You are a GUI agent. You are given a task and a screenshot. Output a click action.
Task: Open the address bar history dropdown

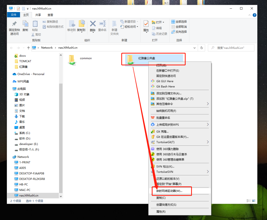[x=194, y=48]
